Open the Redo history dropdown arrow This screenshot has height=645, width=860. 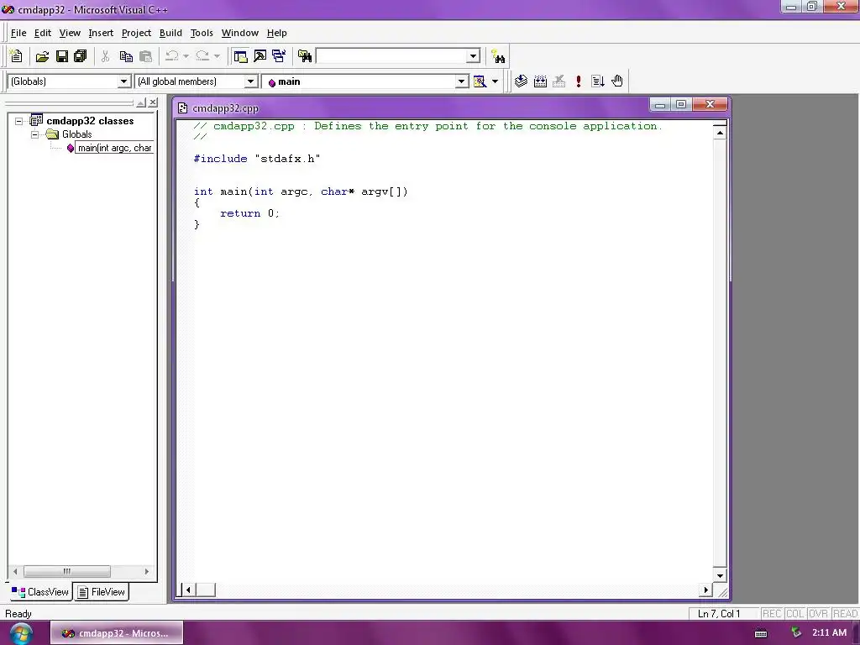click(x=217, y=56)
